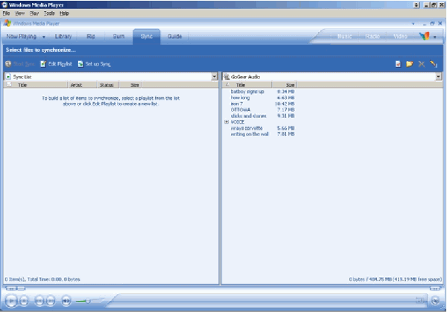Select the VOICE folder item
This screenshot has height=312, width=447.
tap(238, 122)
